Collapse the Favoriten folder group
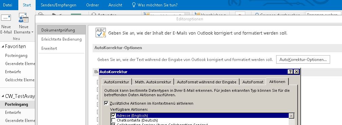The image size is (342, 125). click(x=3, y=46)
